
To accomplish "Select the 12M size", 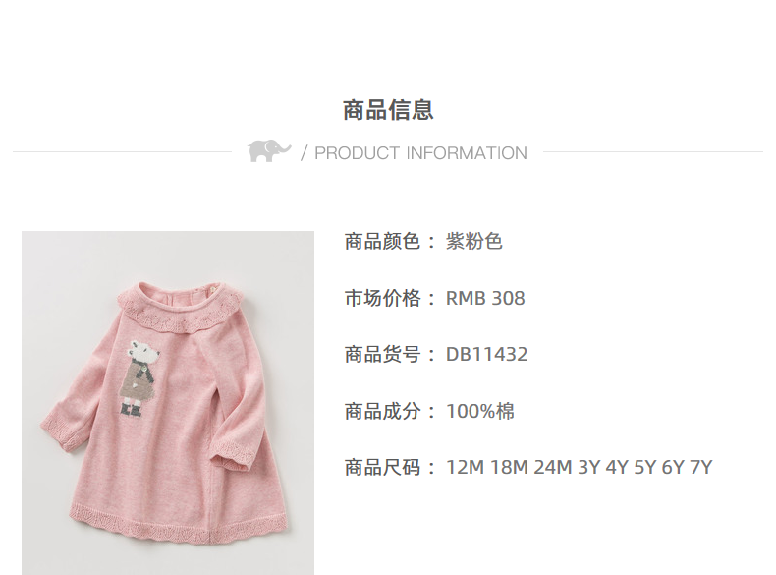I will pos(466,468).
